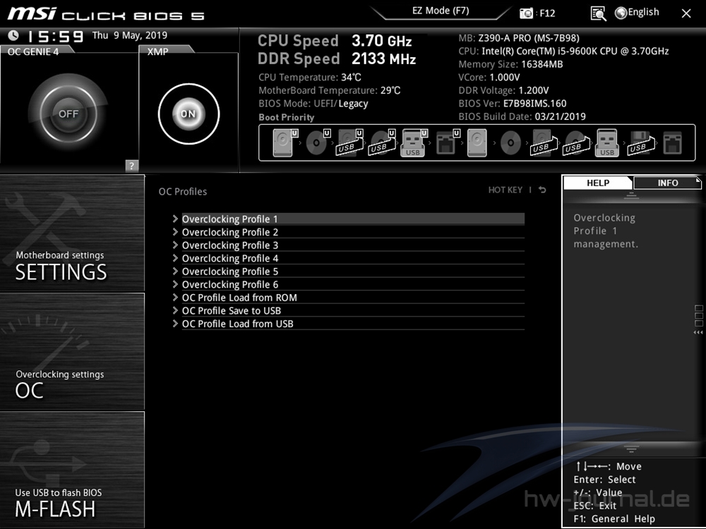
Task: Select the Overclocking Profile 1 row text
Action: (229, 219)
